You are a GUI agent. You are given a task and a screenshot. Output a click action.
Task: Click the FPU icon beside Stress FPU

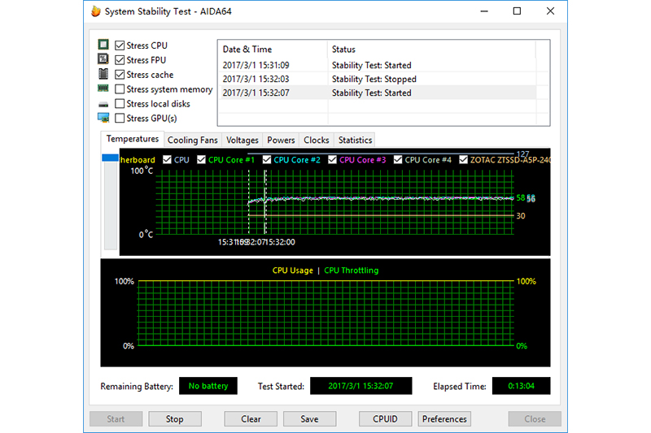[103, 59]
